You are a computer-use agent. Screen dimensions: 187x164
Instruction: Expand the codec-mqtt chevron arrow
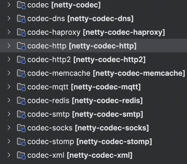pyautogui.click(x=9, y=87)
